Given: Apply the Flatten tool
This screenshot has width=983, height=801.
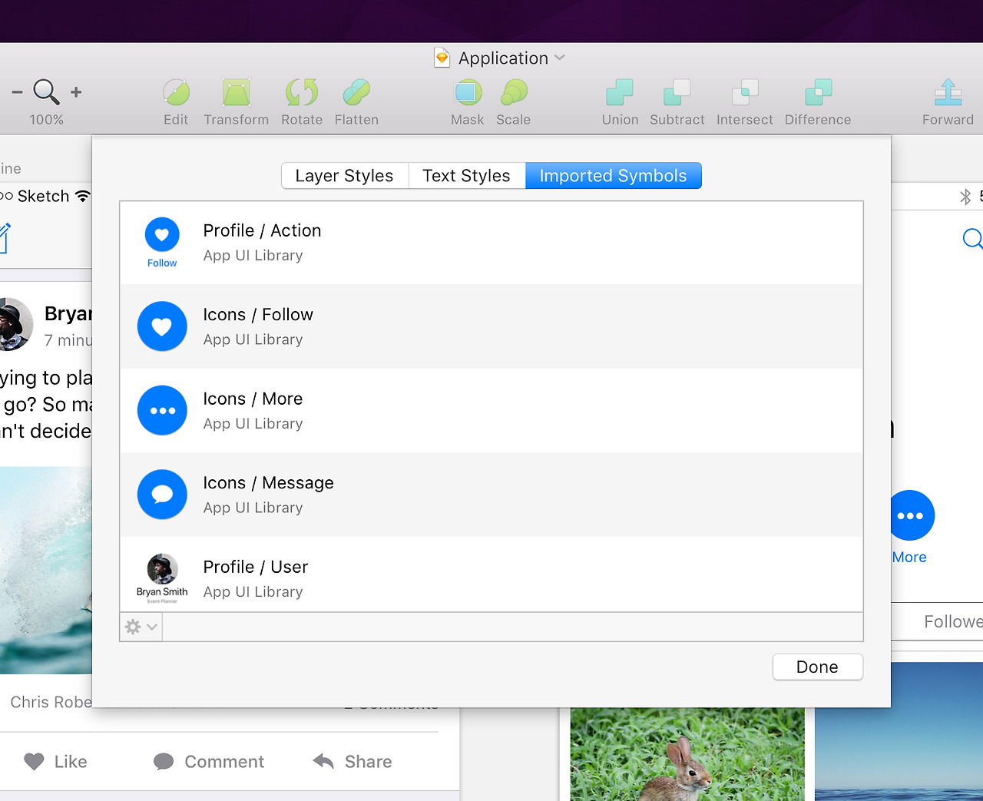Looking at the screenshot, I should point(356,102).
